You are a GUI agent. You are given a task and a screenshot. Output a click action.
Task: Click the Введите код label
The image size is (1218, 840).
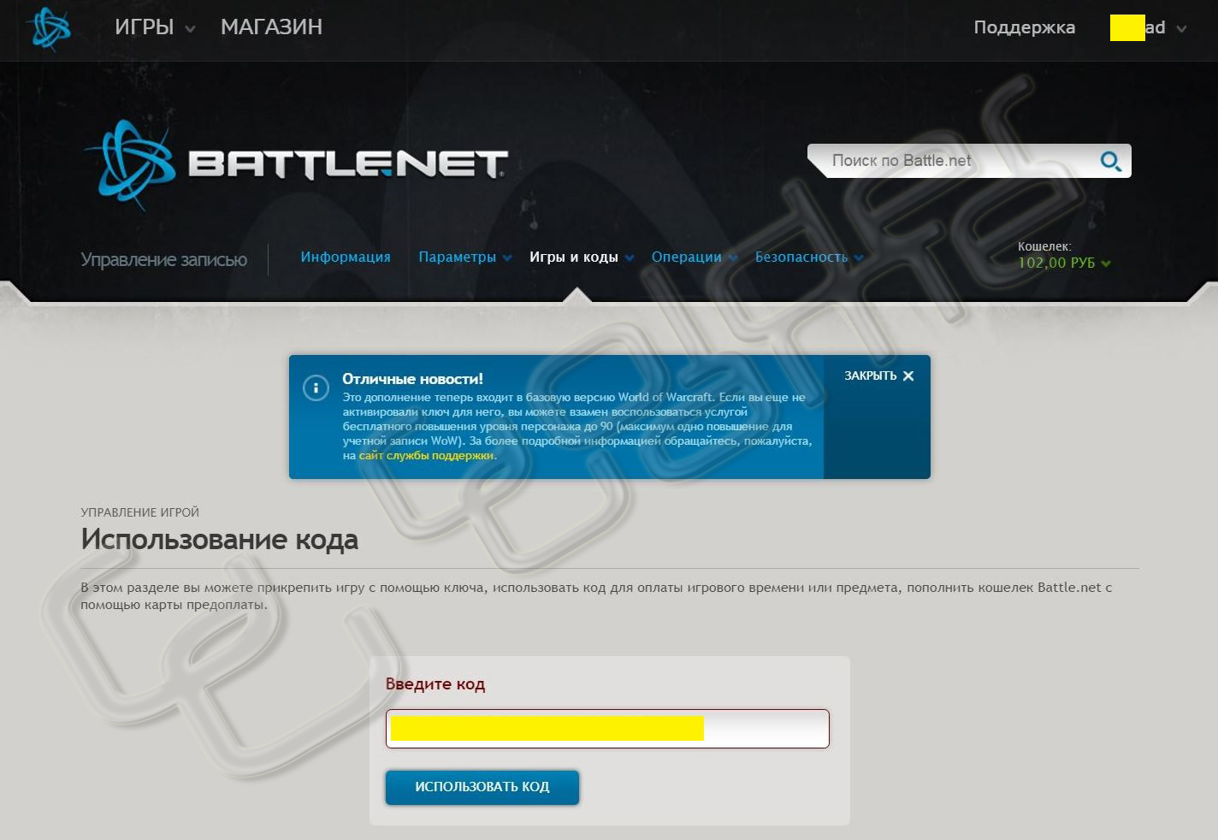pos(435,684)
